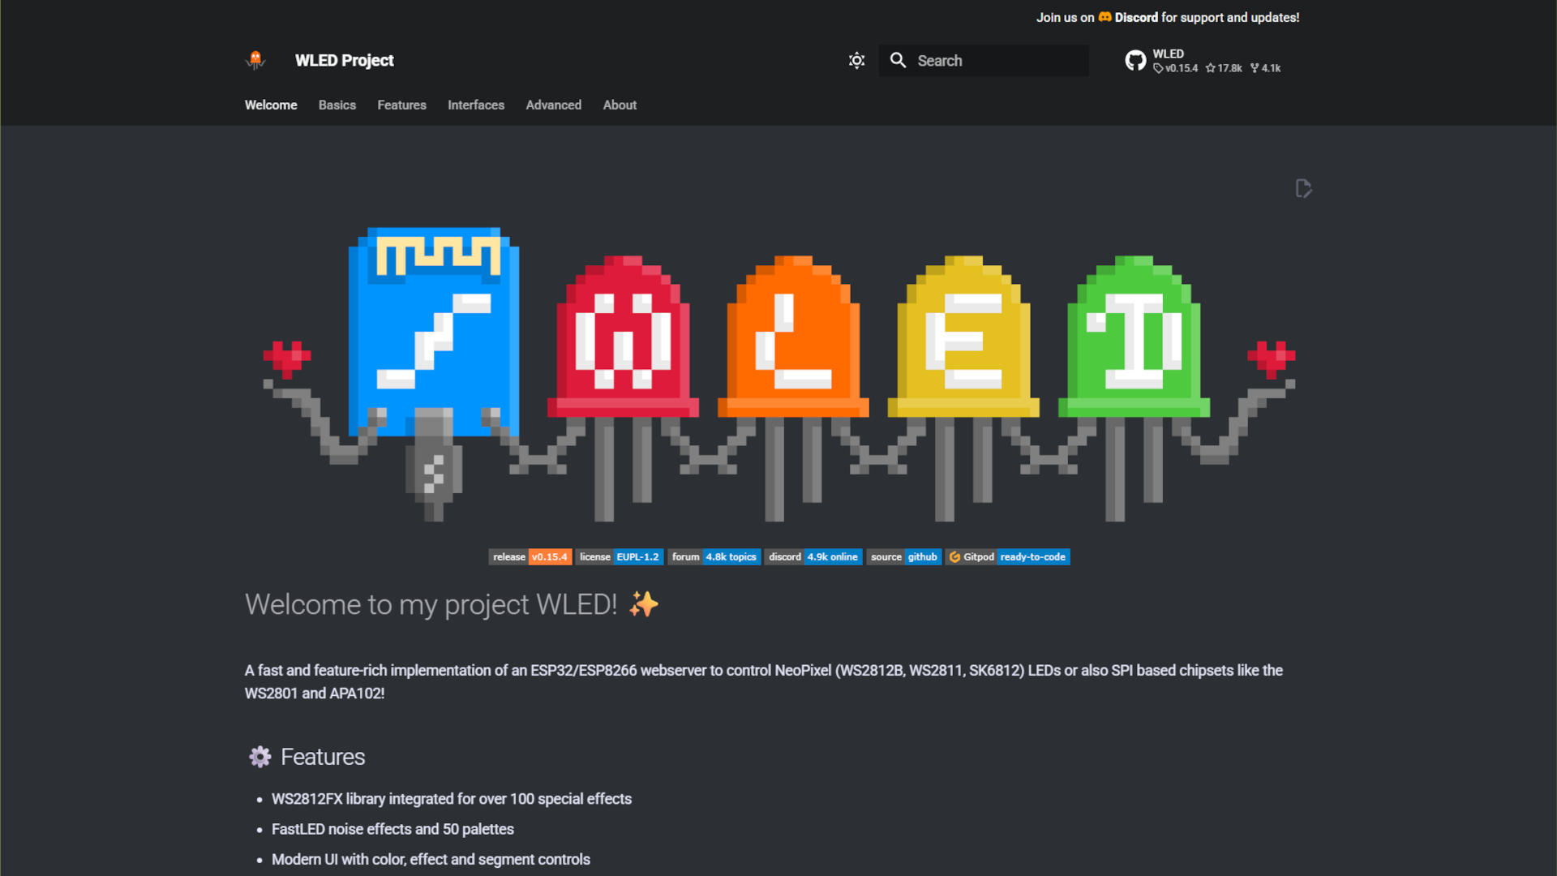Image resolution: width=1557 pixels, height=876 pixels.
Task: Click the search magnifier icon
Action: (898, 60)
